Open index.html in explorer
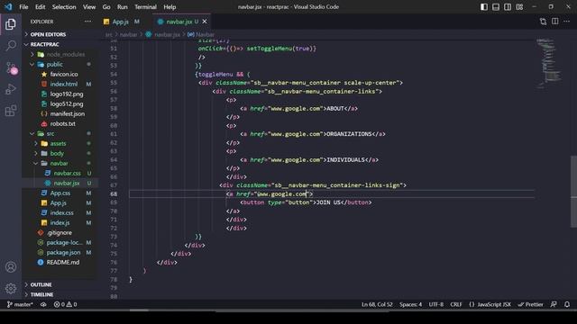The image size is (577, 324). coord(64,84)
